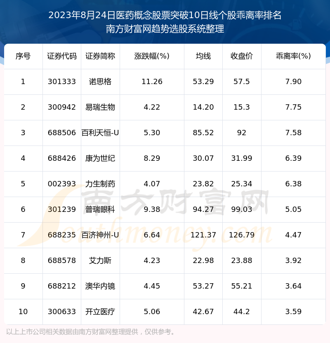Select stock code 300942
Image resolution: width=330 pixels, height=343 pixels.
click(62, 107)
